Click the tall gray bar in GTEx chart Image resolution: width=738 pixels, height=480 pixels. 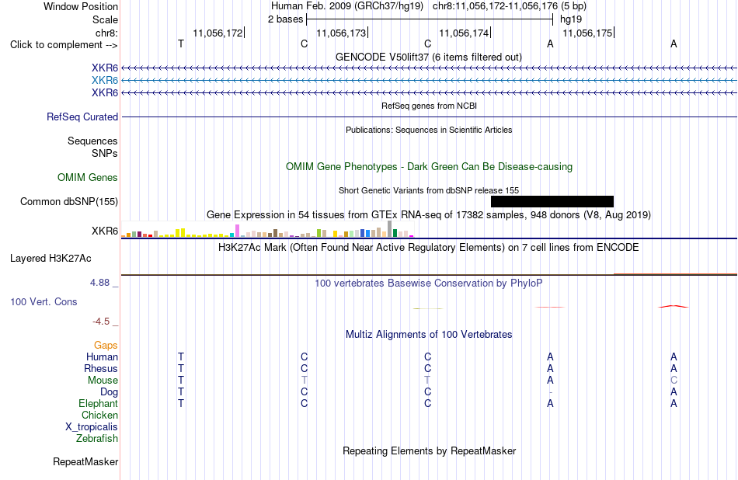click(x=390, y=228)
